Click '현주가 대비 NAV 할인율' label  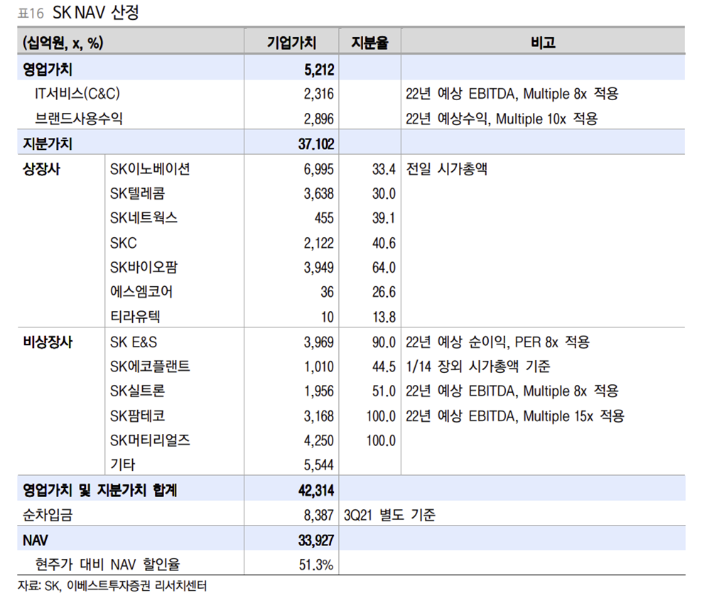[x=107, y=565]
